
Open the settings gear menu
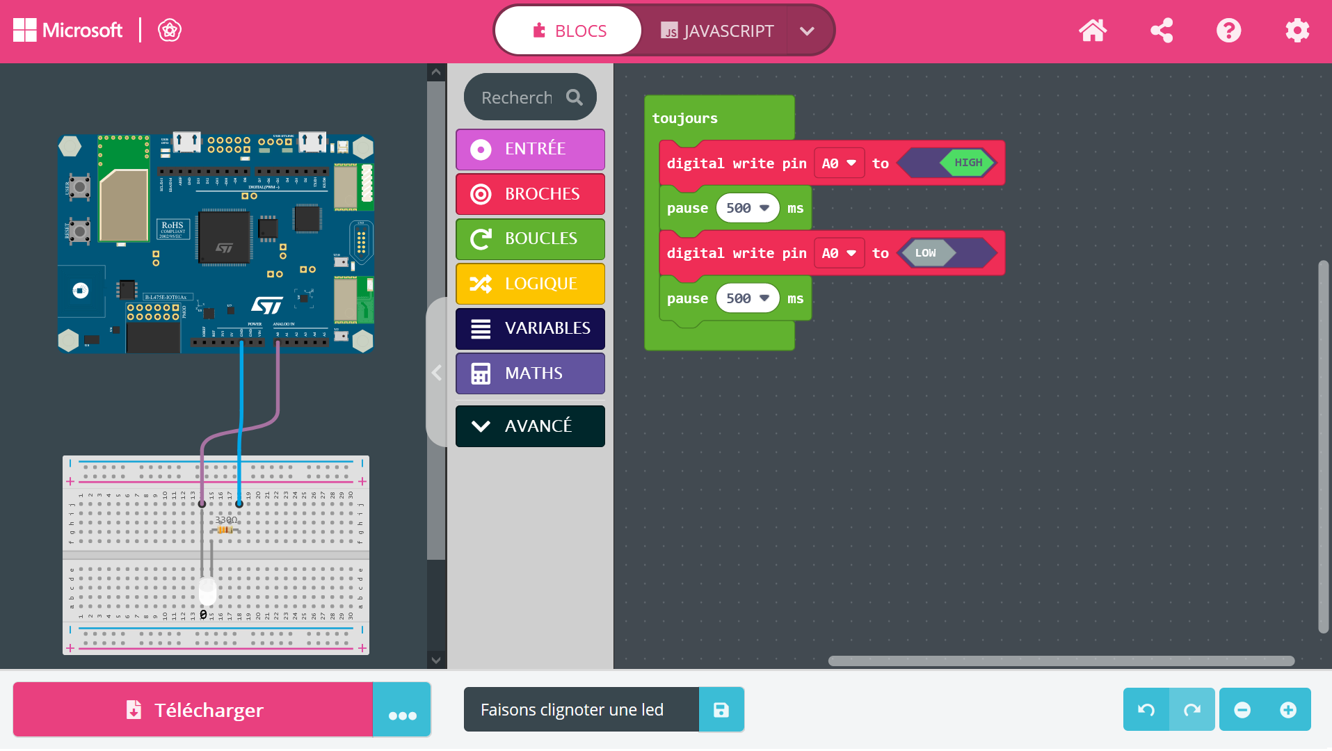[x=1297, y=31]
